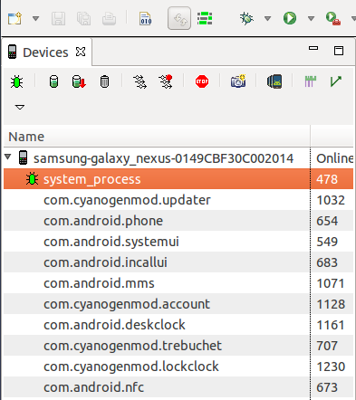This screenshot has width=356, height=400.
Task: Click the Save All icon
Action: click(83, 19)
